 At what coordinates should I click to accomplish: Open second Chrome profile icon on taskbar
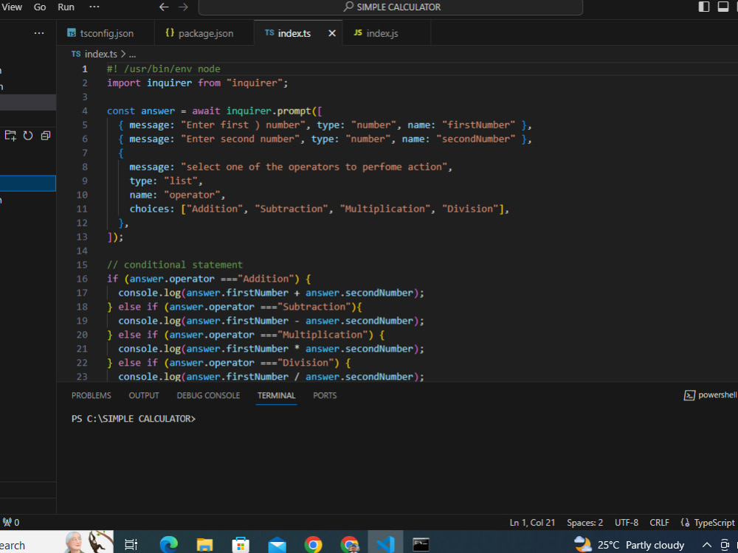coord(349,545)
